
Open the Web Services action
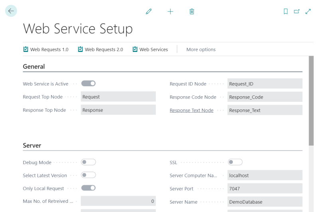150,50
